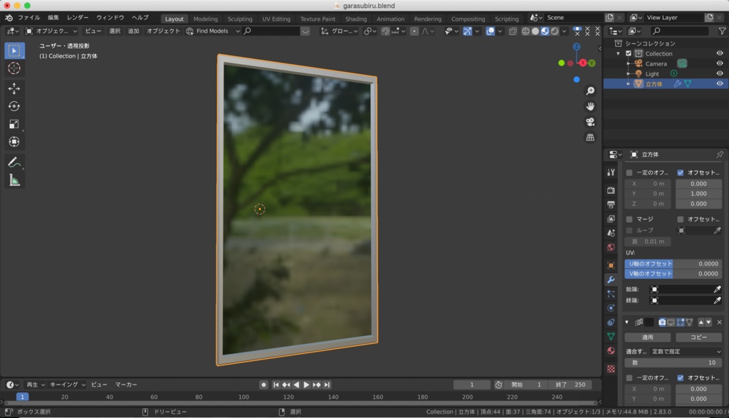729x418 pixels.
Task: Select the Transform tool
Action: pos(14,141)
